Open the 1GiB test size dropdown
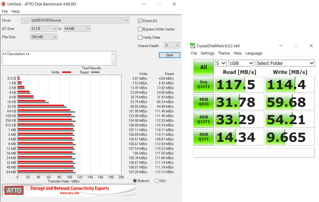 coord(241,63)
